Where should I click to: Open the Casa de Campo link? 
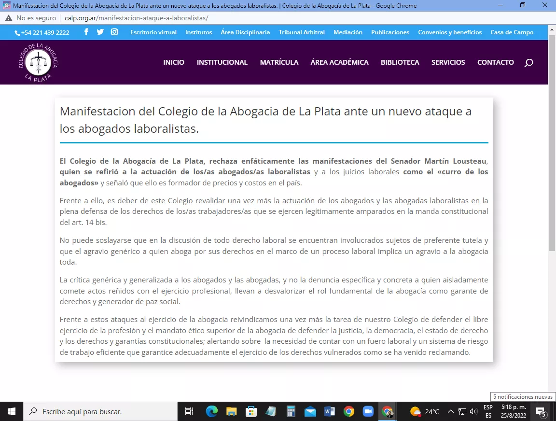coord(512,32)
